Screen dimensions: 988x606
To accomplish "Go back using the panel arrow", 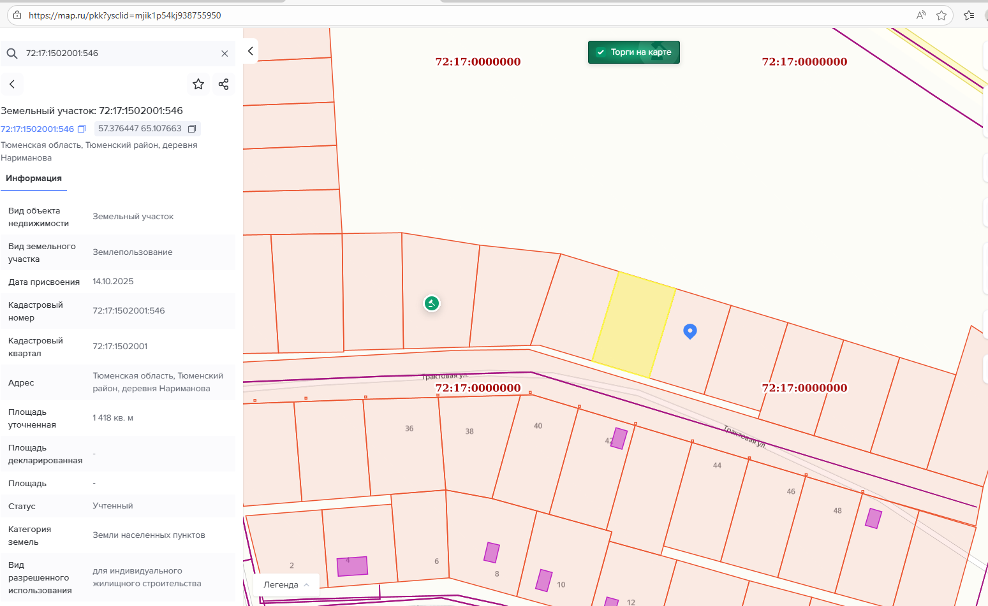I will [12, 84].
